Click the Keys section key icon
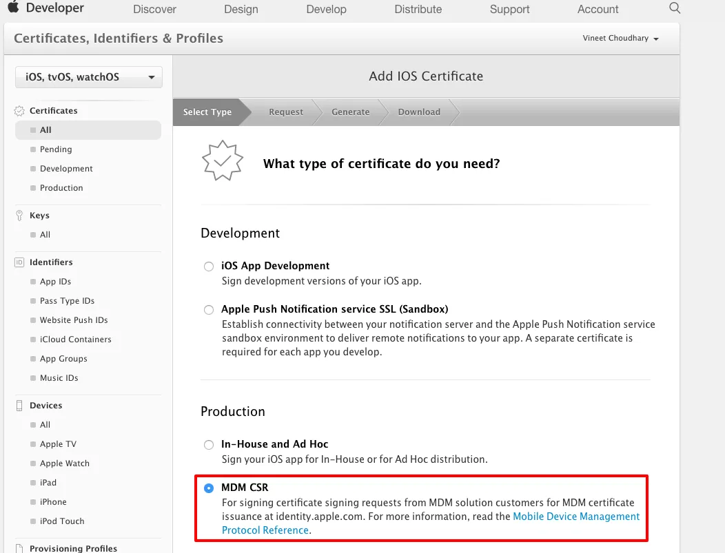Viewport: 725px width, 553px height. tap(19, 216)
